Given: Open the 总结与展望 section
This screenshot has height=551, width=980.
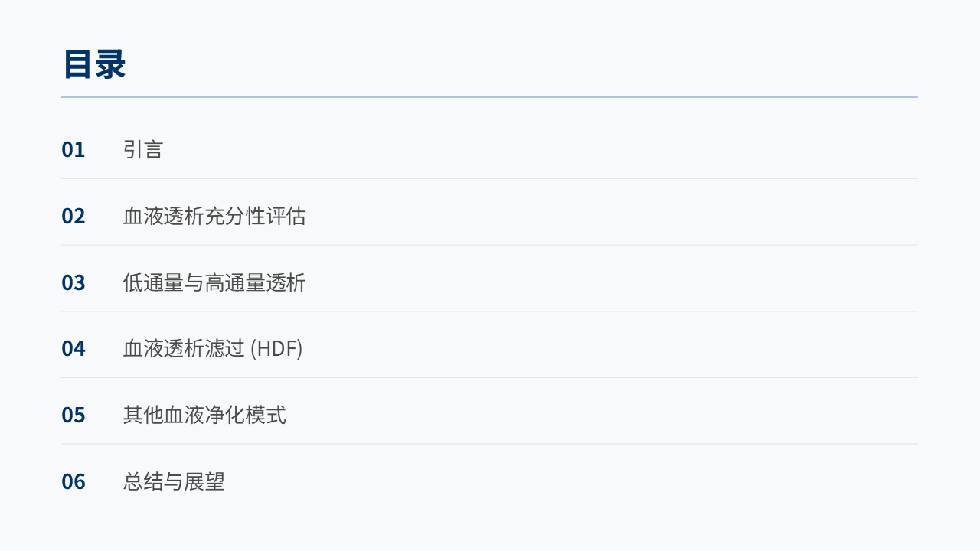Looking at the screenshot, I should pos(174,481).
